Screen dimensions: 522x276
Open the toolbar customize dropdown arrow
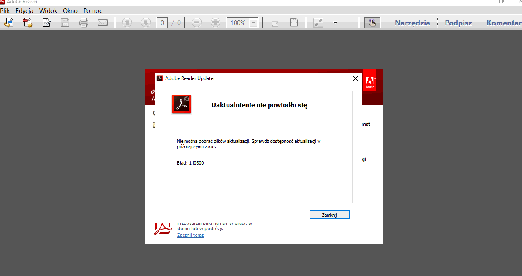pos(335,23)
